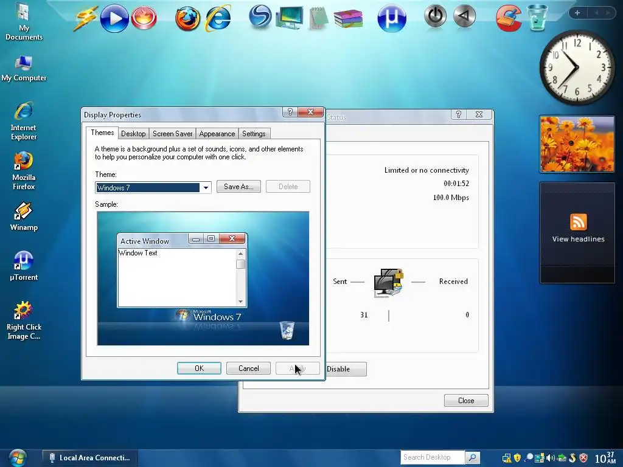Click Cancel in Display Properties
Screen dimensions: 623x467
coord(248,368)
